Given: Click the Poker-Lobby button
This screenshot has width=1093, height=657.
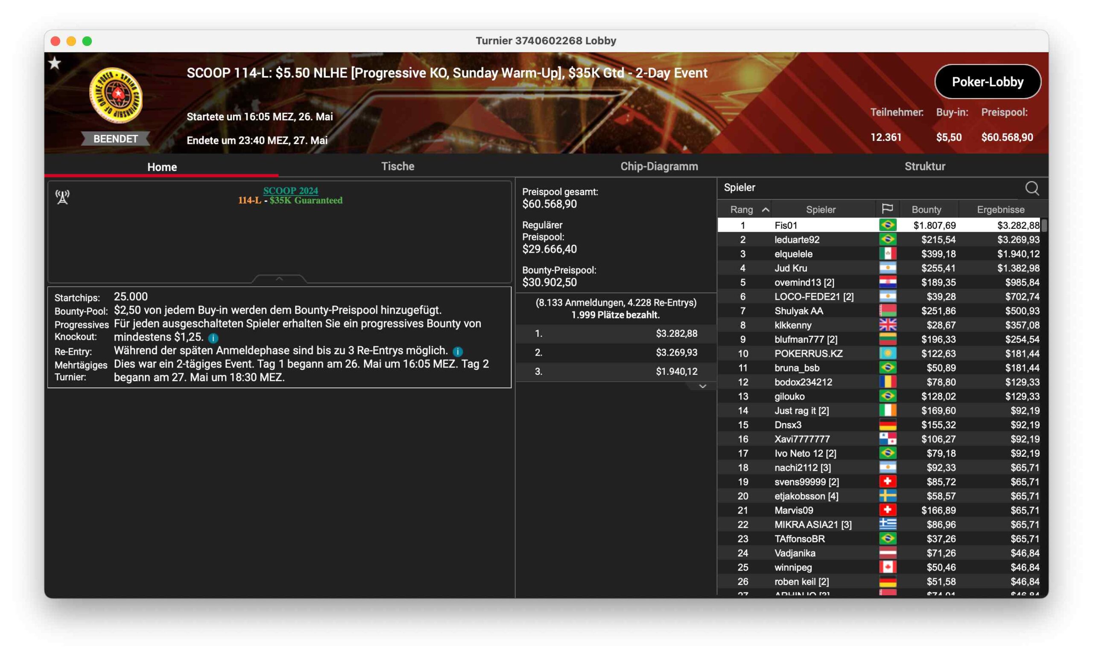Looking at the screenshot, I should (987, 82).
